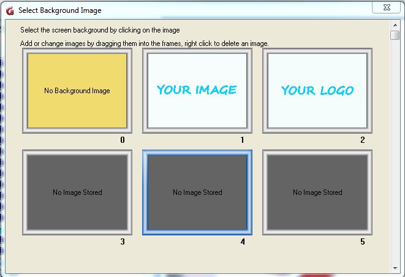
Task: Click the number 1 label below YOUR IMAGE
Action: pos(242,140)
